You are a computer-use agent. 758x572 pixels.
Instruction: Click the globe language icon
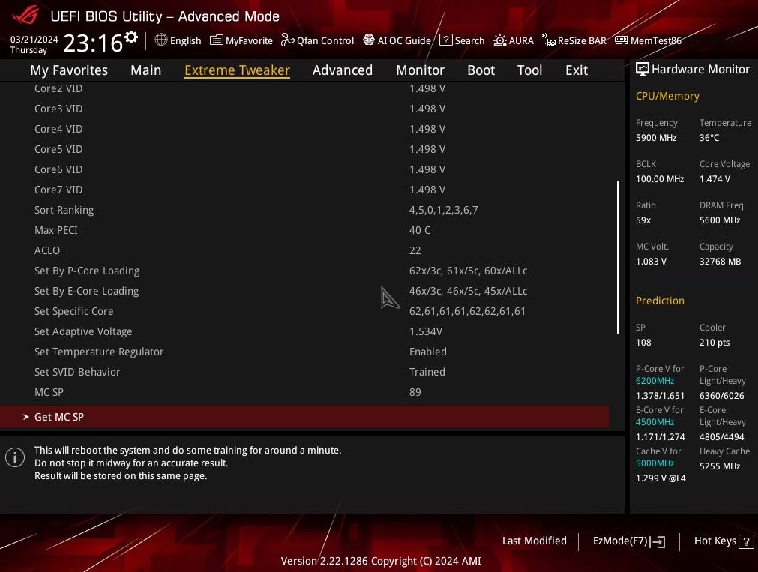coord(161,40)
